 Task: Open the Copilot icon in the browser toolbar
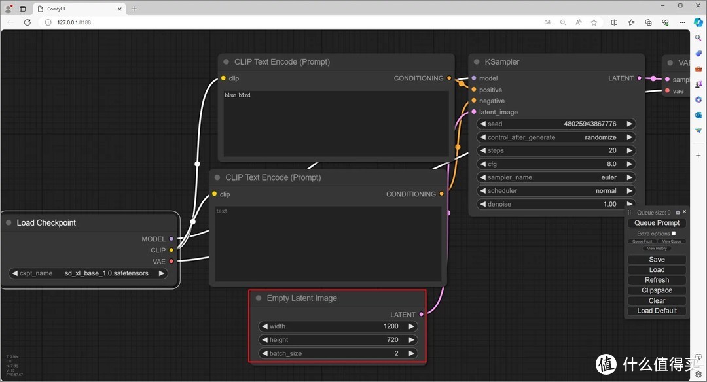click(x=698, y=22)
